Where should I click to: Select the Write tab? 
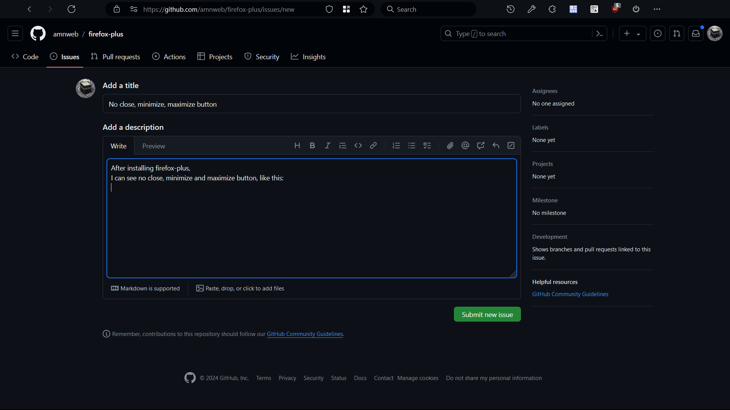(118, 146)
